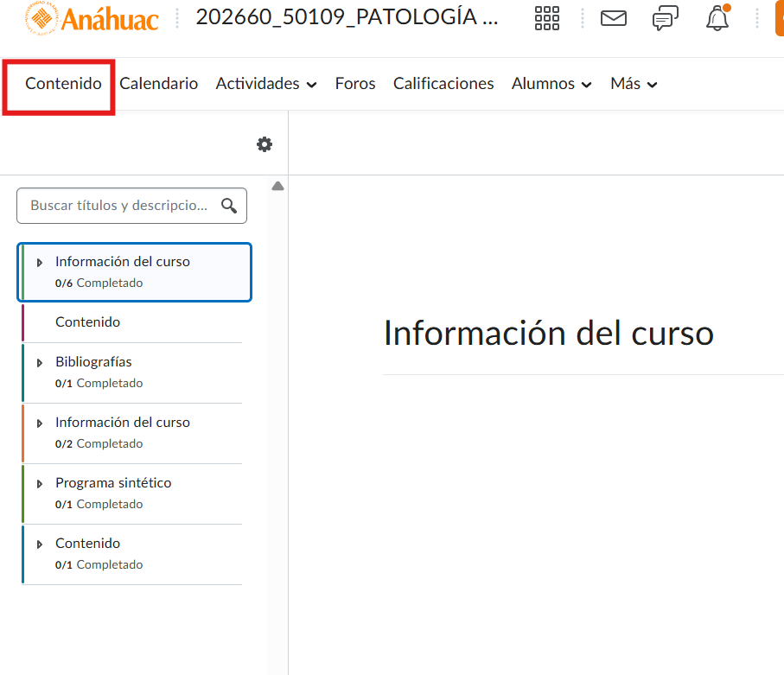The image size is (784, 675).
Task: Select the Programa sintético module
Action: [132, 494]
